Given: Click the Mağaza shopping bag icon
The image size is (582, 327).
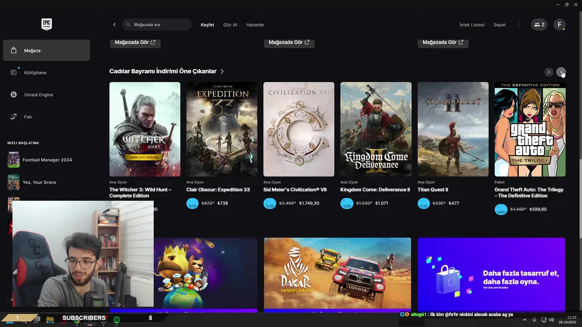Looking at the screenshot, I should tap(14, 50).
